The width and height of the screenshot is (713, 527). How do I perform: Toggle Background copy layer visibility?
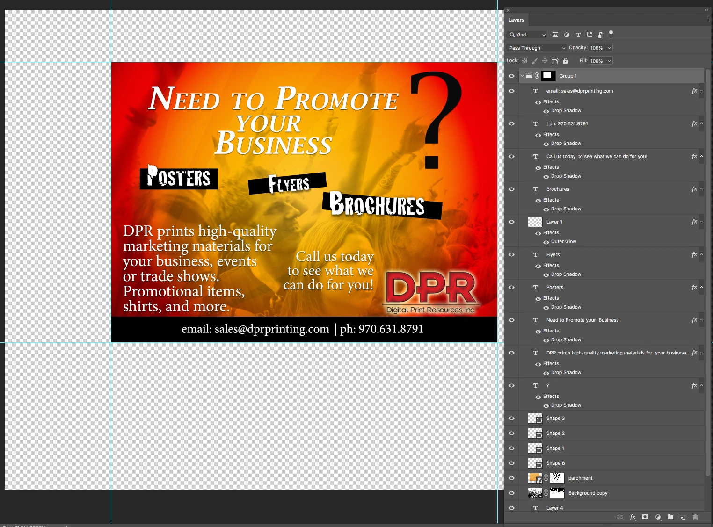point(511,493)
